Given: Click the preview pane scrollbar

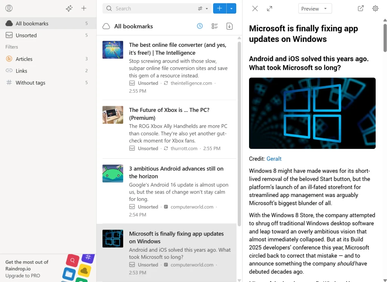Looking at the screenshot, I should pos(385,37).
